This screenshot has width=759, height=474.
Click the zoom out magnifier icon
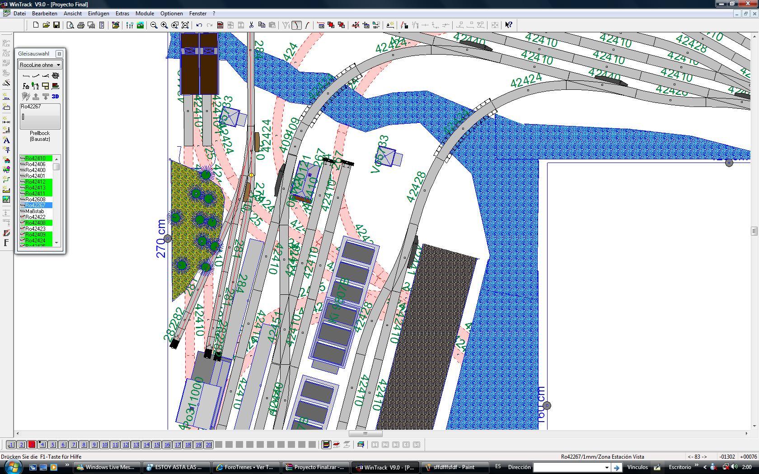tap(154, 25)
